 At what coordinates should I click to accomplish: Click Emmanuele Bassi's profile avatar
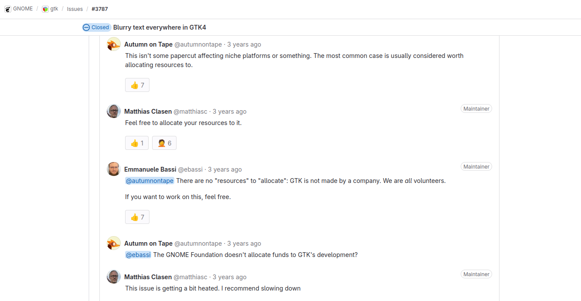pyautogui.click(x=114, y=169)
